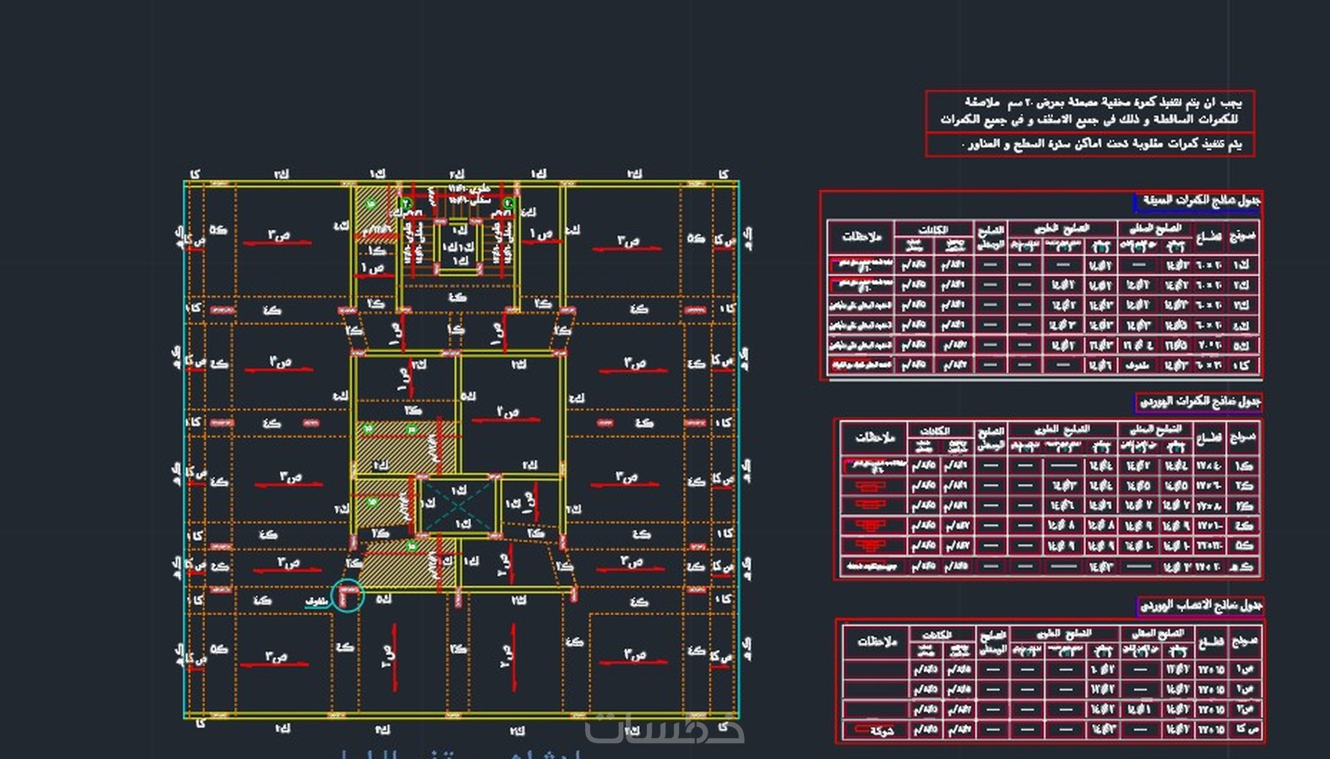This screenshot has width=1330, height=759.
Task: Click the title of the second beam table
Action: [x=1199, y=402]
